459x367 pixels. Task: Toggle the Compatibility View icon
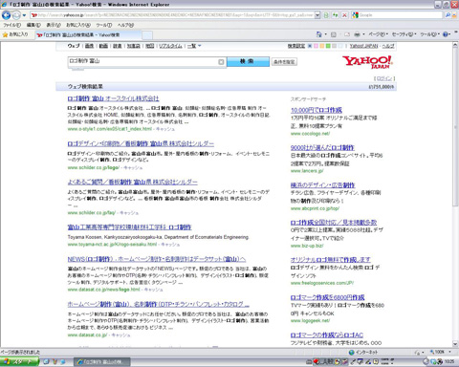pyautogui.click(x=326, y=15)
